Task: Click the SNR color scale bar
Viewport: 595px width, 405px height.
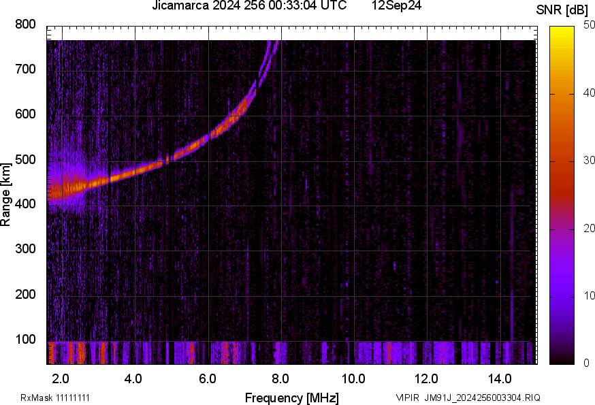Action: pos(562,195)
